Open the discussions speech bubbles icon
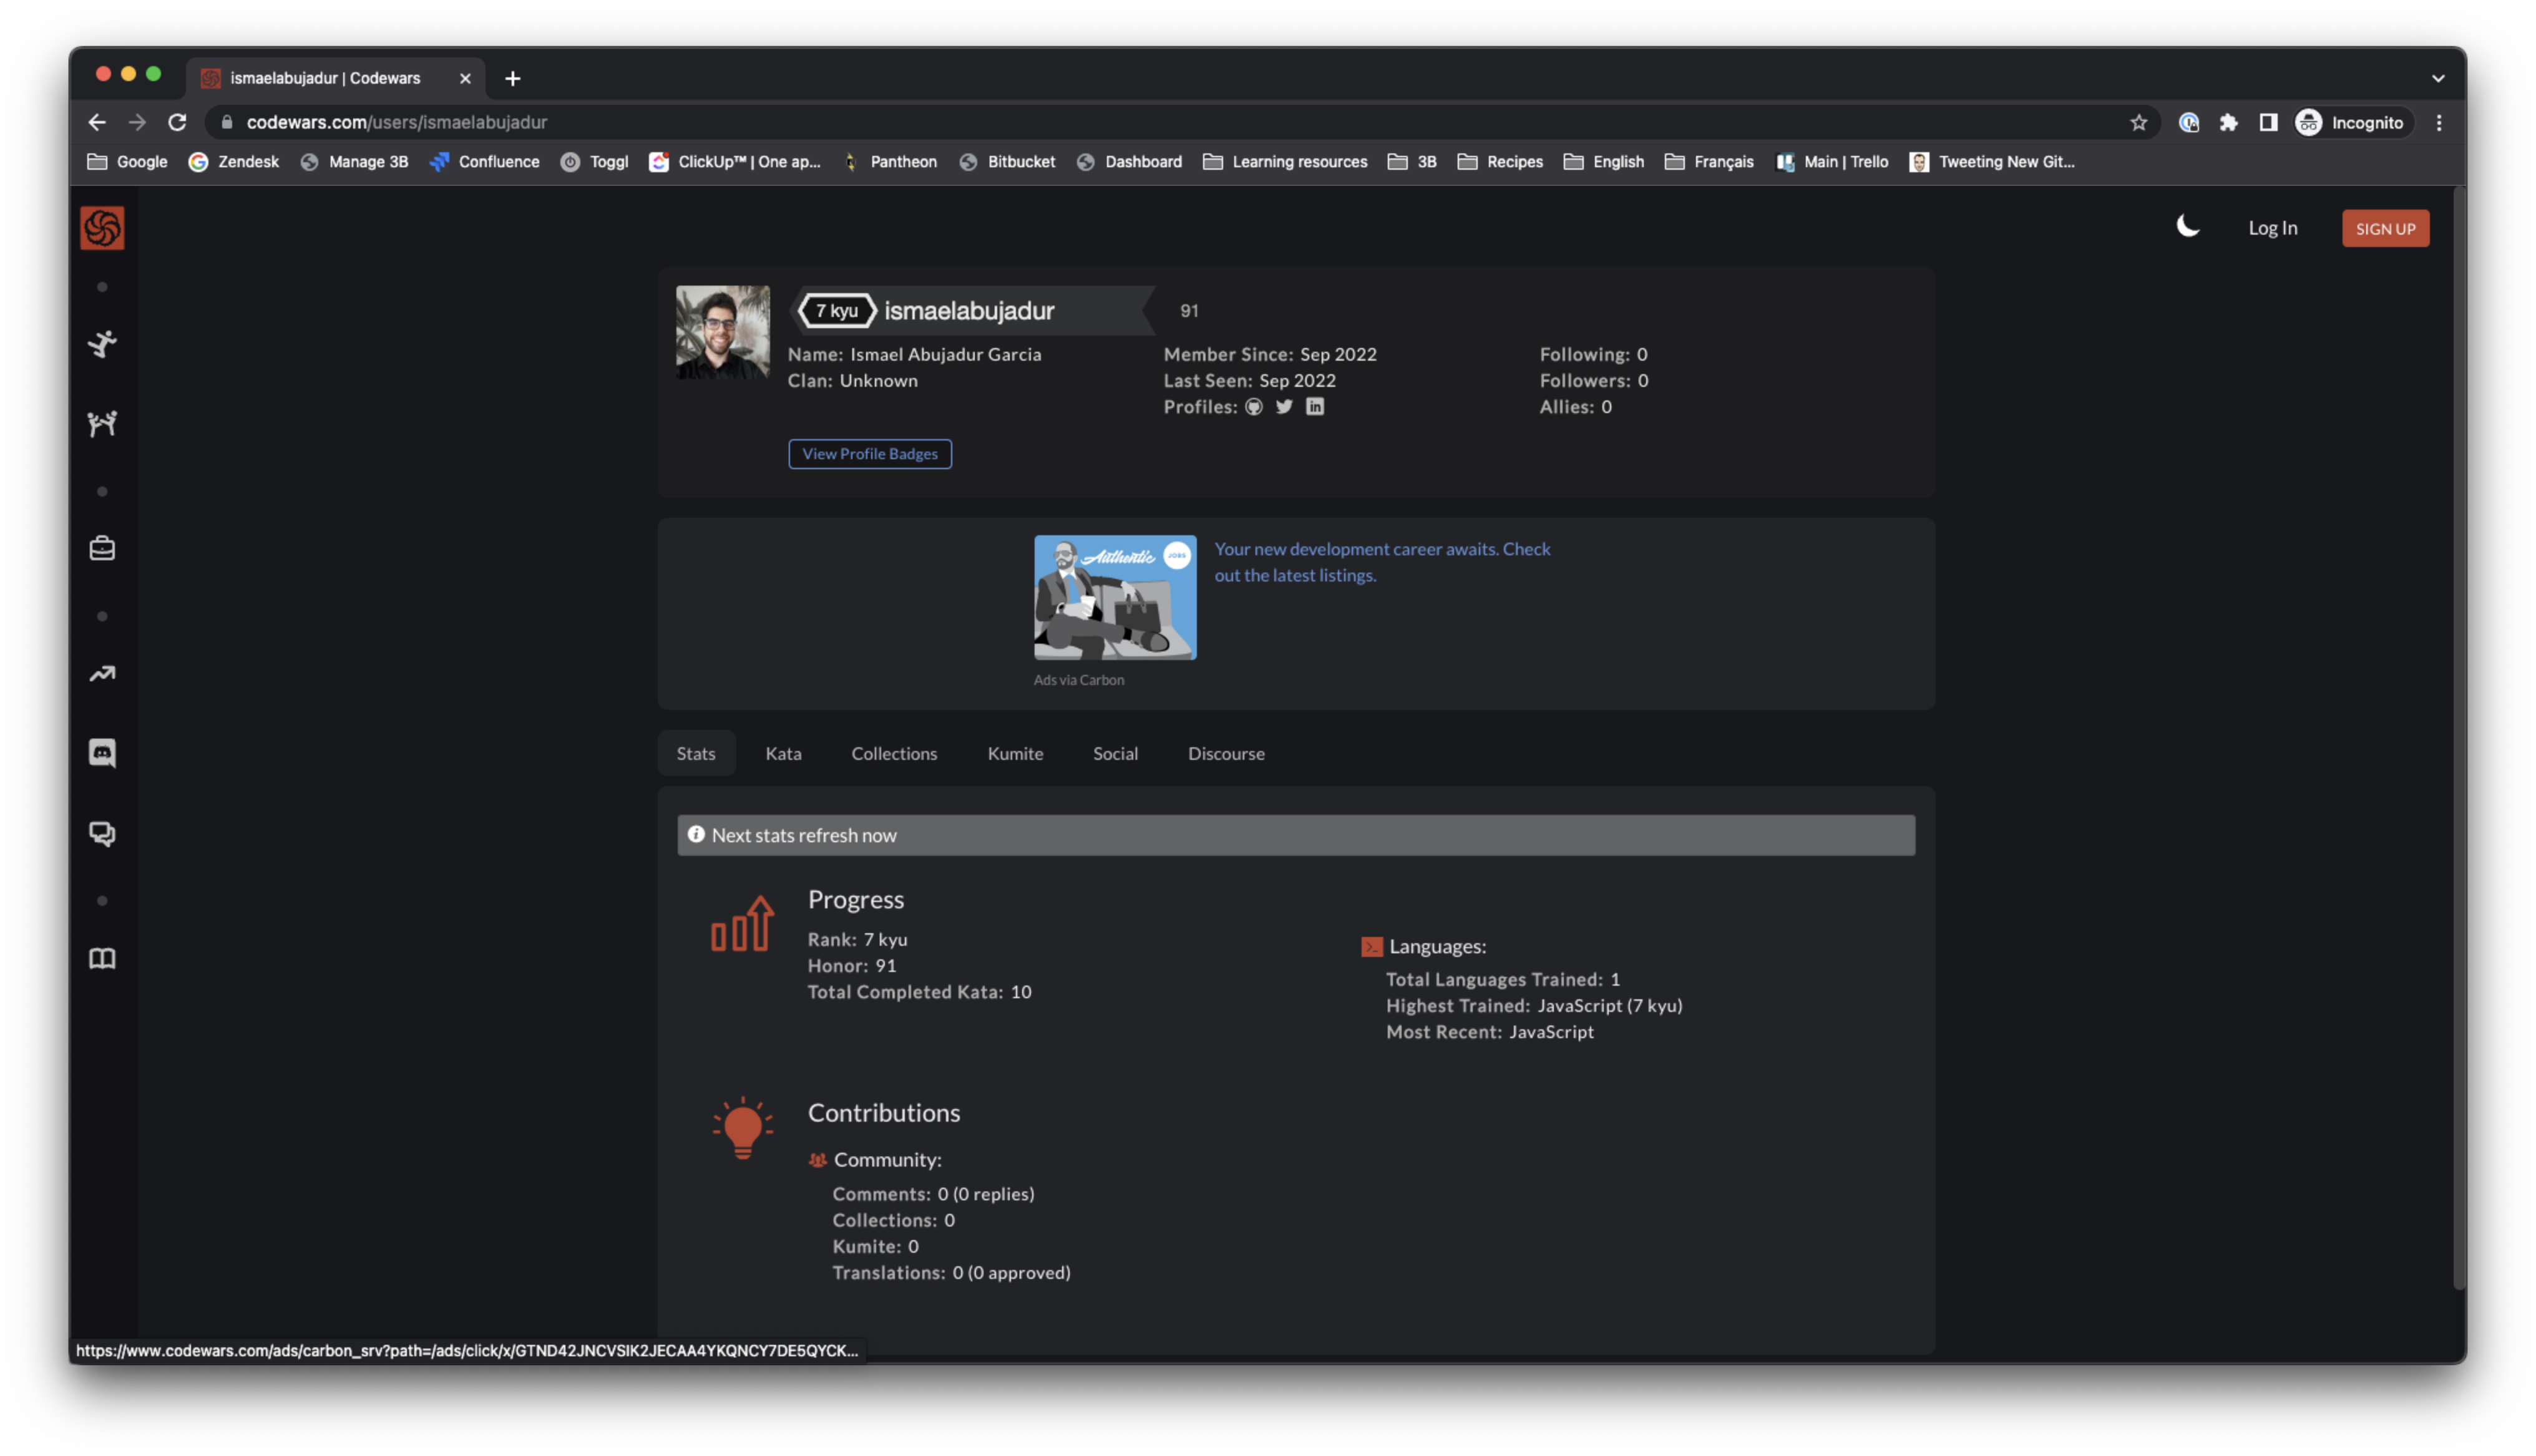 click(102, 834)
